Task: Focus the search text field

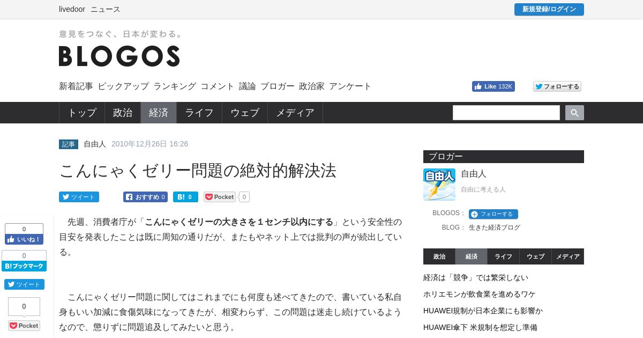Action: 506,113
